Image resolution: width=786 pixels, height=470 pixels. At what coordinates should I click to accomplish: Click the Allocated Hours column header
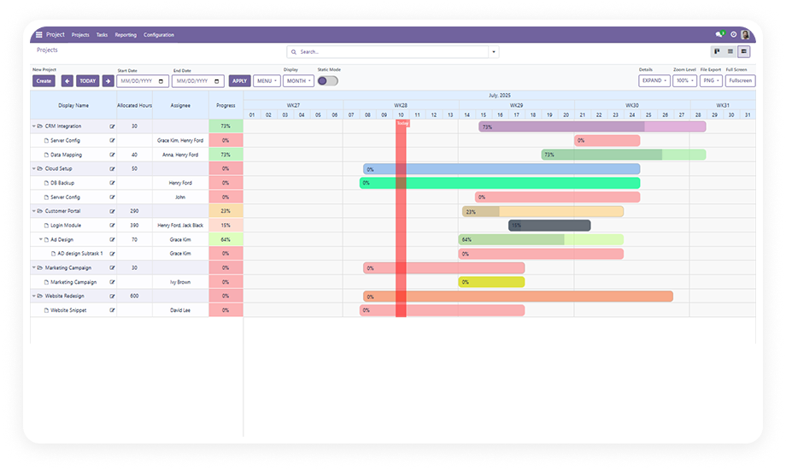tap(134, 105)
